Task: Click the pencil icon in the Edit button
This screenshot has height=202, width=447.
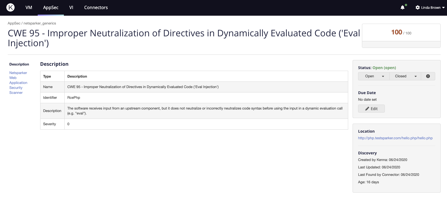Action: tap(367, 109)
